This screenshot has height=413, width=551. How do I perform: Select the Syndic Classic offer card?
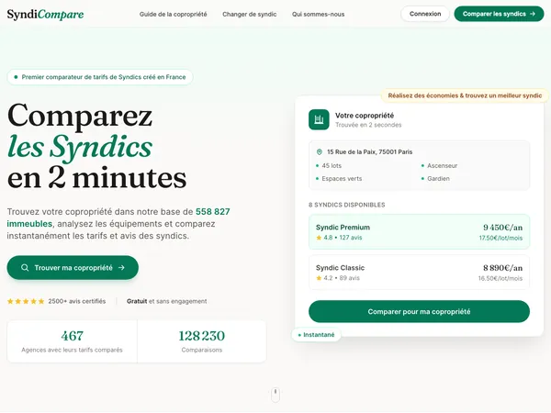419,273
